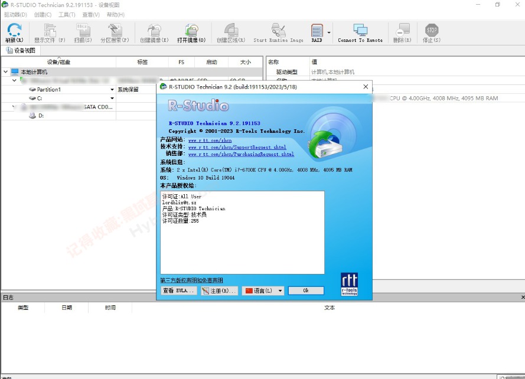Open the 创建(C) menu
The image size is (525, 379).
point(43,15)
